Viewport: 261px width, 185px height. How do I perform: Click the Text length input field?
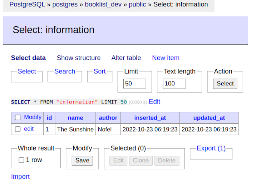pos(174,84)
